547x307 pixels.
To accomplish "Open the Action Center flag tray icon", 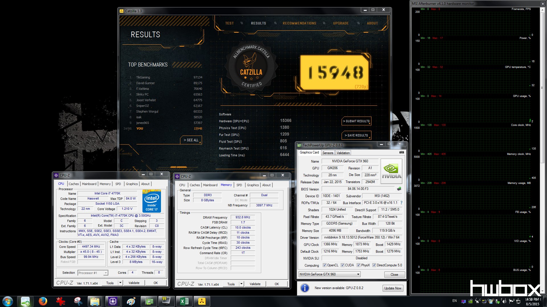I will pos(511,301).
